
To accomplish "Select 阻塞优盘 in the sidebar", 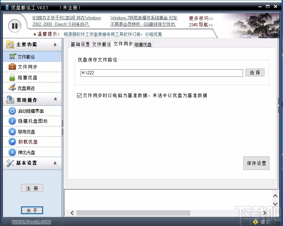I will click(x=32, y=77).
